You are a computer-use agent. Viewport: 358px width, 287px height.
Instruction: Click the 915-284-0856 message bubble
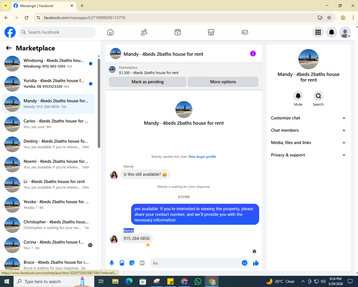click(136, 239)
